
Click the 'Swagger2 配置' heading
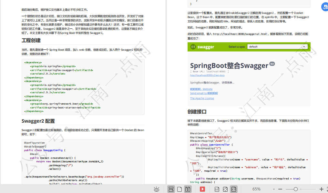pyautogui.click(x=38, y=121)
